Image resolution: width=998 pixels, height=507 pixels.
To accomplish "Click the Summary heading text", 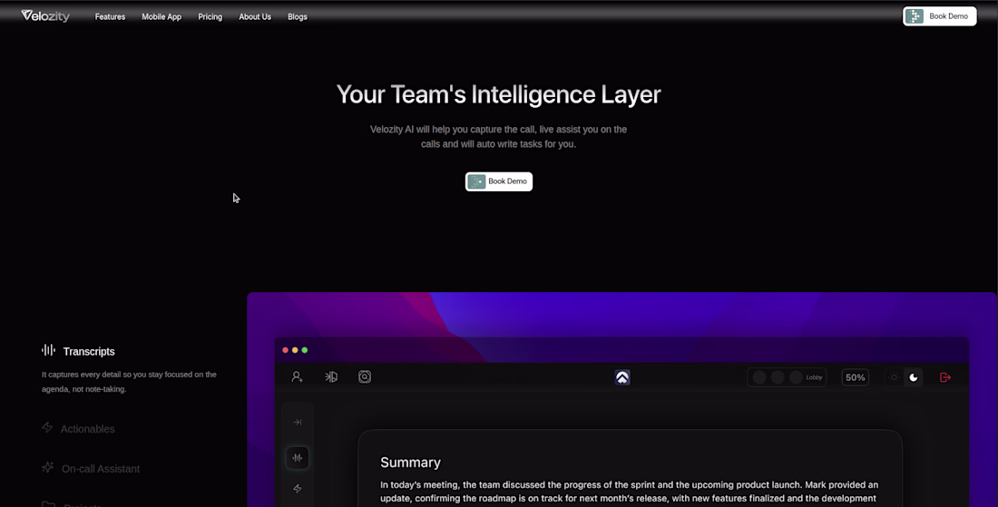I will [x=410, y=463].
